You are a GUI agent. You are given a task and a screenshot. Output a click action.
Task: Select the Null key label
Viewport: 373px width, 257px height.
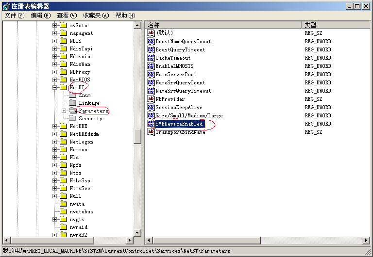coord(75,196)
